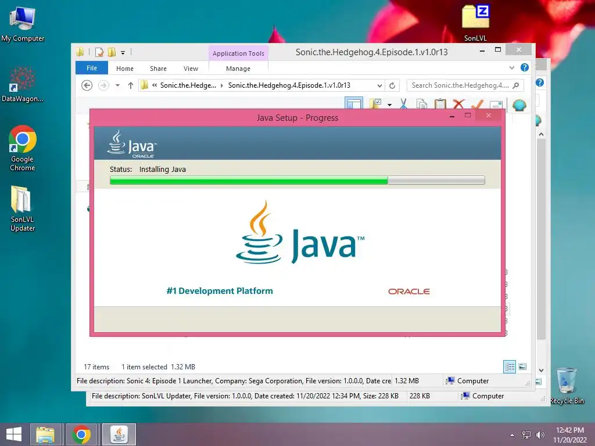Open Customize Quick Access Toolbar dropdown
This screenshot has width=595, height=446.
[123, 53]
